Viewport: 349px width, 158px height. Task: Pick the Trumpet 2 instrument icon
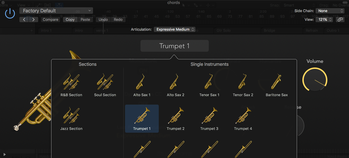[x=176, y=118]
